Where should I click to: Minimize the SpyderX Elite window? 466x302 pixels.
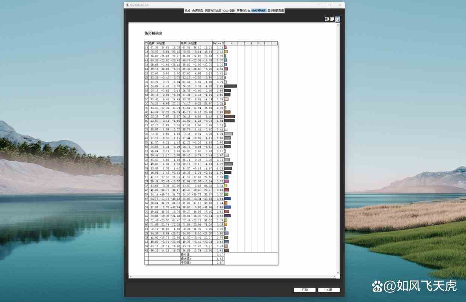coord(319,5)
